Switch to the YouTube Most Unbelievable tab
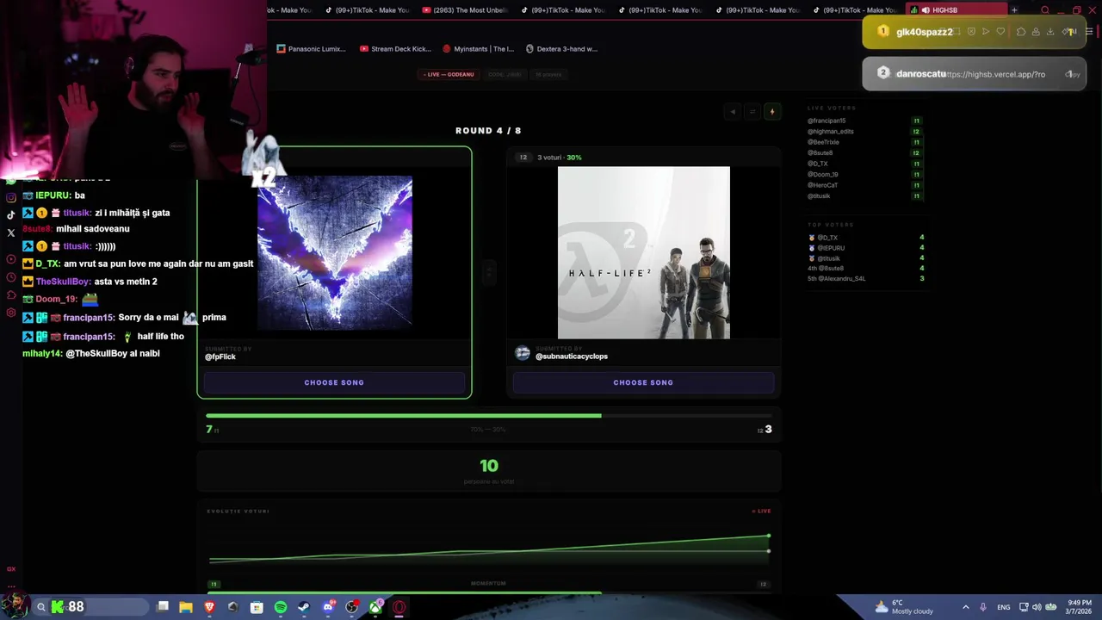1102x620 pixels. point(465,10)
